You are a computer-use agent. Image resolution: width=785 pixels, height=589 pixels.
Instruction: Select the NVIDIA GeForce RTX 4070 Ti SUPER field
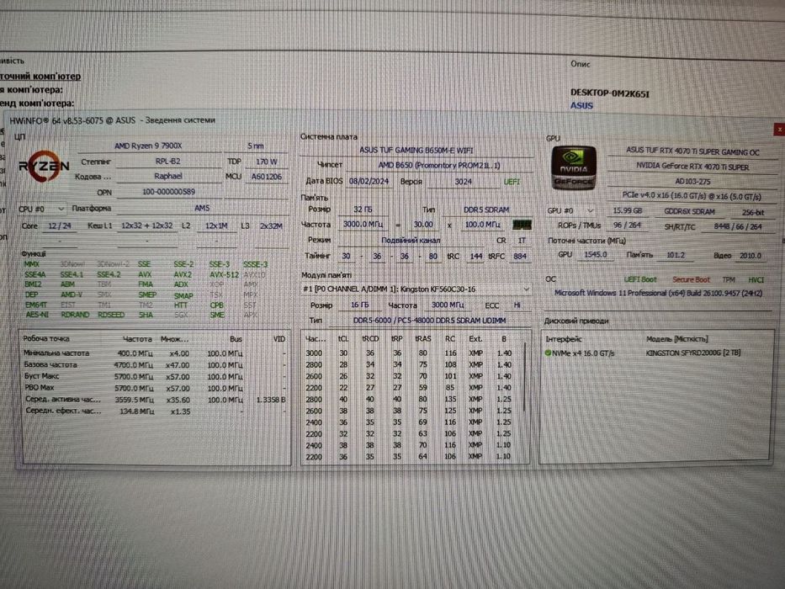[692, 167]
